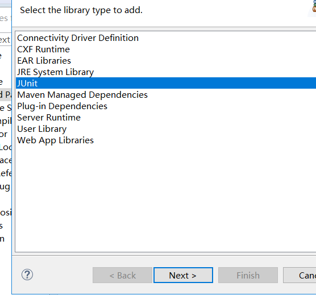Click the partially visible 'Loc' item in the left pane
Viewport: 316px width, 295px height.
[x=6, y=147]
